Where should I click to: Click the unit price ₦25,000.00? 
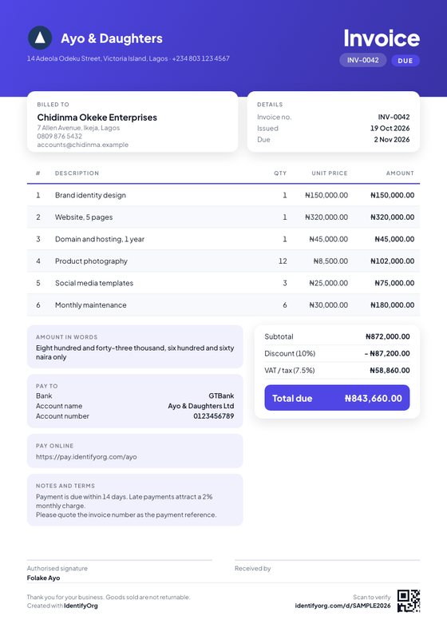point(329,283)
